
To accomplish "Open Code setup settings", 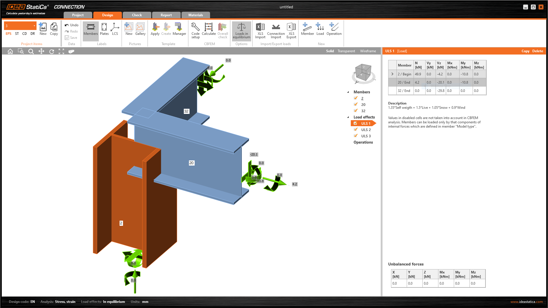I will pyautogui.click(x=195, y=30).
